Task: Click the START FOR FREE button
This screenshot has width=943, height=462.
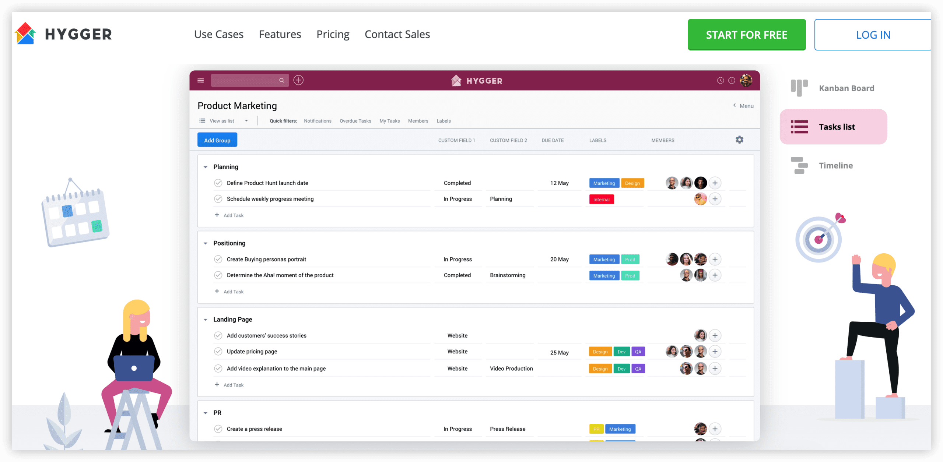Action: click(746, 35)
